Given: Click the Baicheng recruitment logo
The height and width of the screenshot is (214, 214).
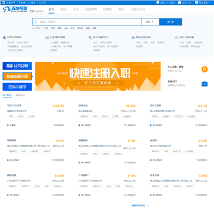Looking at the screenshot, I should [x=15, y=10].
